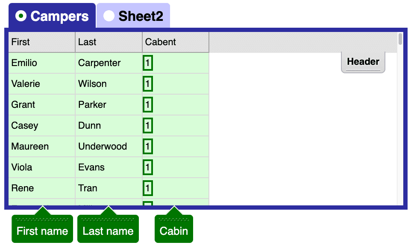Image resolution: width=411 pixels, height=248 pixels.
Task: Click the cabin value box next to Valerie Wilson
Action: 147,84
